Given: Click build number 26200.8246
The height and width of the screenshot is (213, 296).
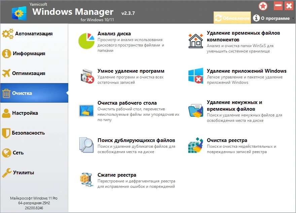Looking at the screenshot, I should (x=34, y=208).
